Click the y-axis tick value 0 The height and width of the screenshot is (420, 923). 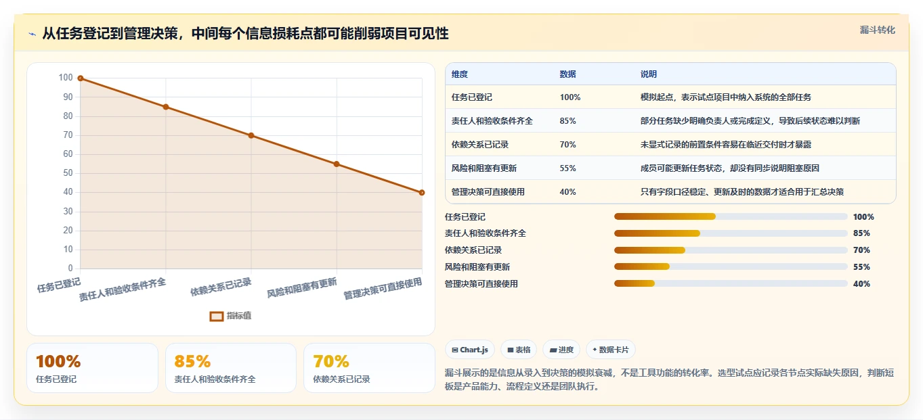pos(70,269)
